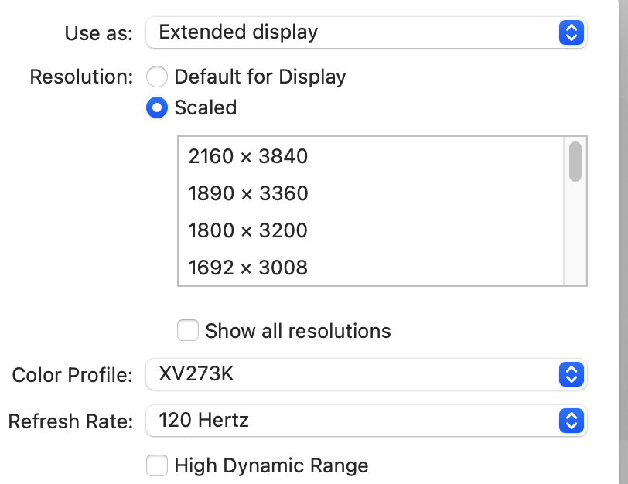
Task: Click the "High Dynamic Range" label text
Action: click(x=271, y=466)
